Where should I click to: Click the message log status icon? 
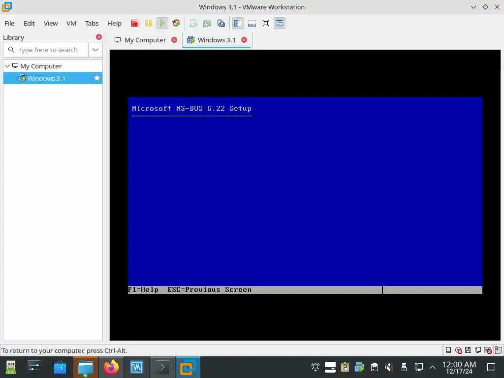click(x=498, y=350)
